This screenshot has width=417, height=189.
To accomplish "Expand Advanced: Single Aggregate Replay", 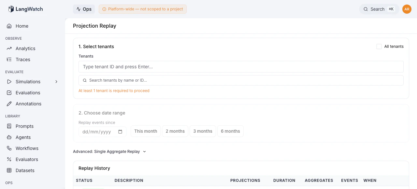I will coord(110,151).
